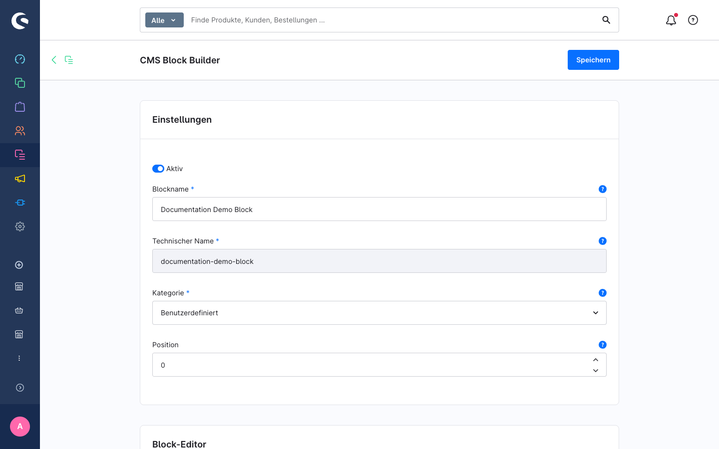Open the Alle search filter dropdown
This screenshot has height=449, width=719.
[x=164, y=20]
